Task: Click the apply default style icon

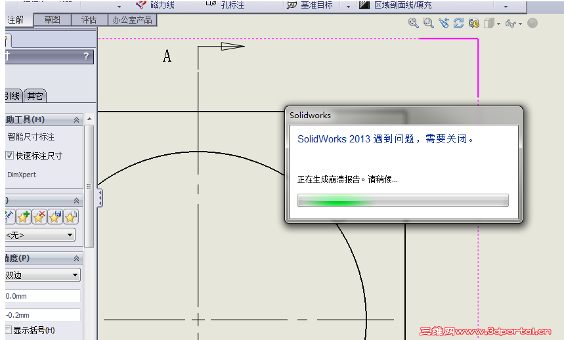Action: [x=10, y=217]
